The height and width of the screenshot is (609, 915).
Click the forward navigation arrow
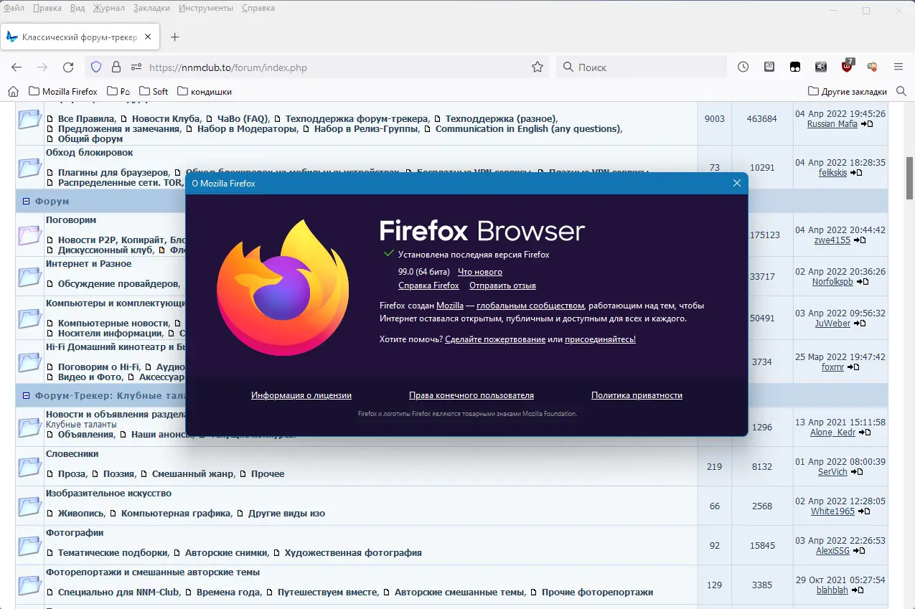tap(42, 67)
